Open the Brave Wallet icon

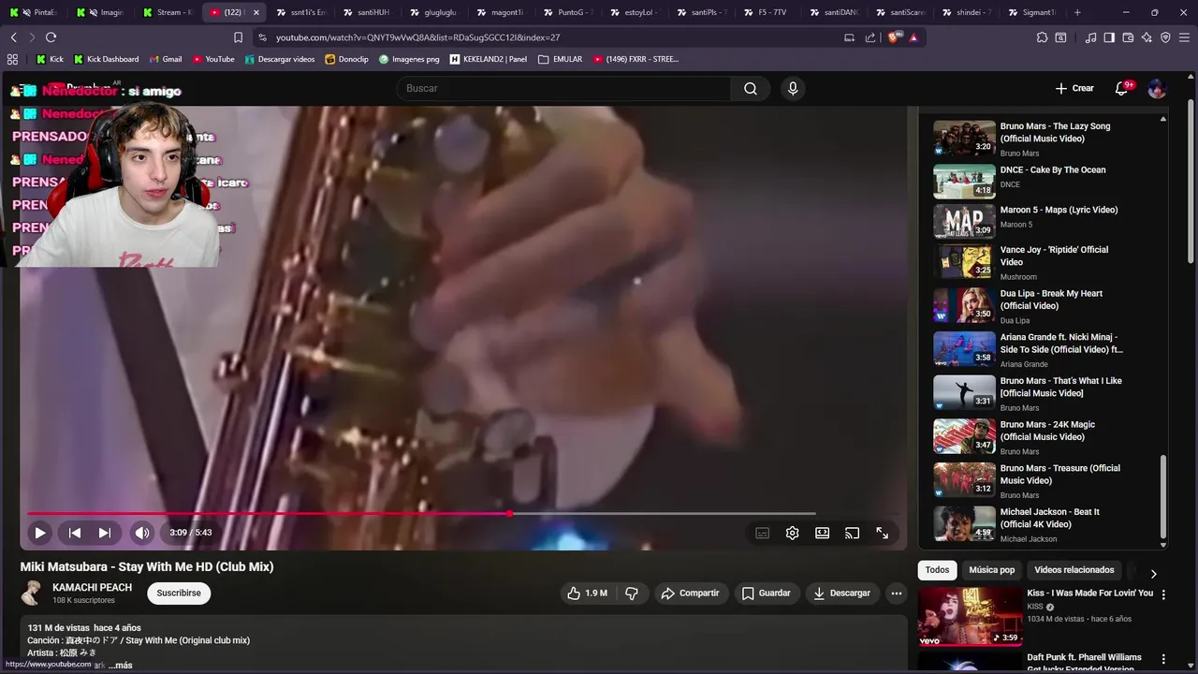pos(1128,37)
